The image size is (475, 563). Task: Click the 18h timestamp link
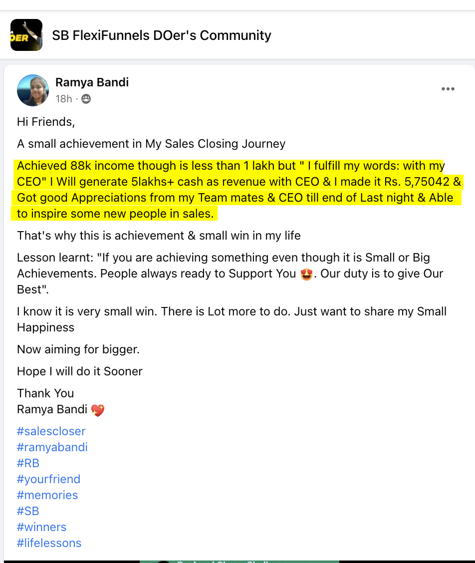point(63,99)
